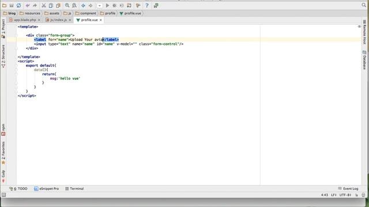The width and height of the screenshot is (369, 207).
Task: Click the VCS update project icon
Action: [x=138, y=5]
